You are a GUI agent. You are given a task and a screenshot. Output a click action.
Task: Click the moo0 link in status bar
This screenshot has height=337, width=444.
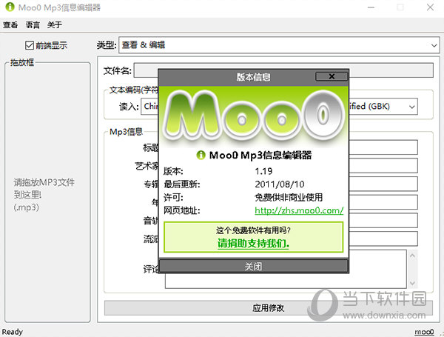click(x=424, y=332)
